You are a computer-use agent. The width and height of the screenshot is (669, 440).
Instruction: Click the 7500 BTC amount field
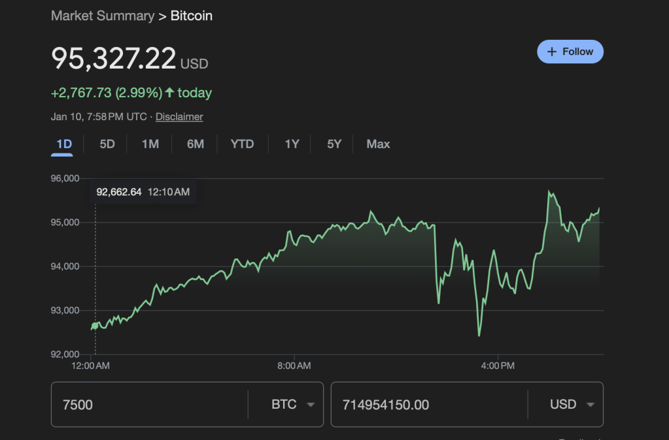149,405
